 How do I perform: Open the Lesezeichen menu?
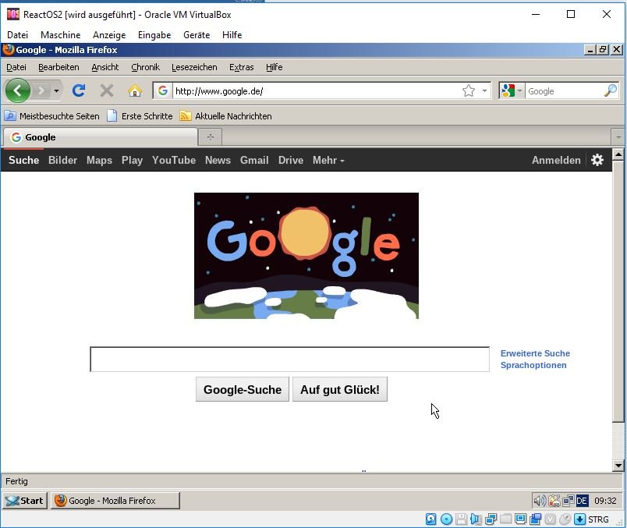[x=194, y=67]
